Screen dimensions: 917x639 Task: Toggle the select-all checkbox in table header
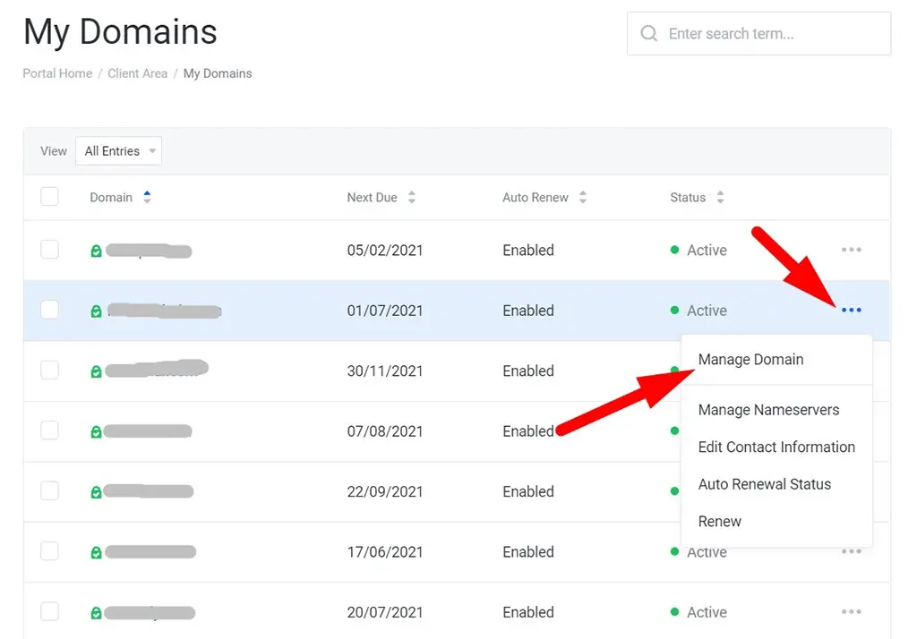click(50, 196)
